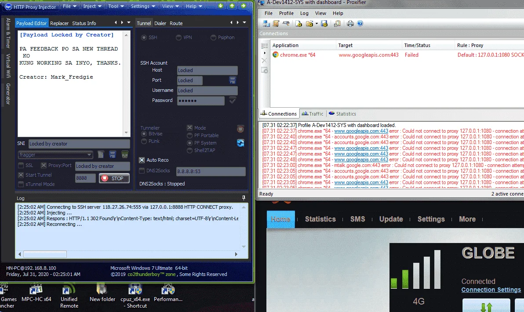Click the chrome.exe icon in connections list

click(x=275, y=55)
